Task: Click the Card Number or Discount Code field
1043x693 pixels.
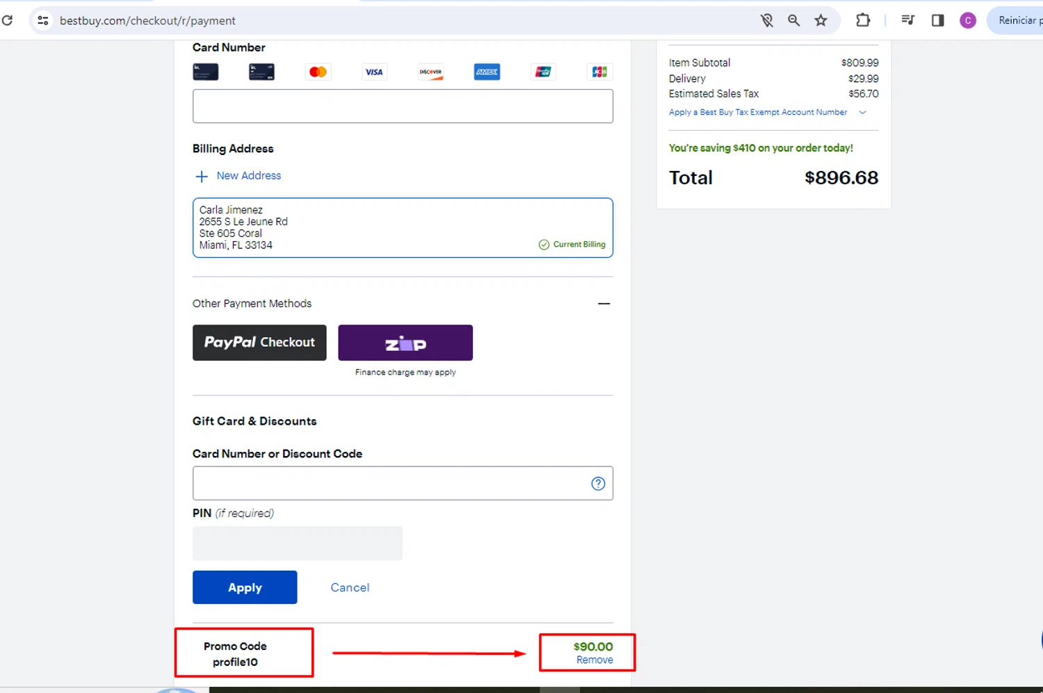Action: point(403,483)
